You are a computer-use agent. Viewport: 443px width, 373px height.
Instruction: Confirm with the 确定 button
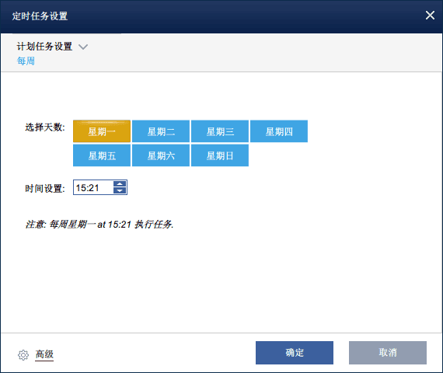coord(295,353)
